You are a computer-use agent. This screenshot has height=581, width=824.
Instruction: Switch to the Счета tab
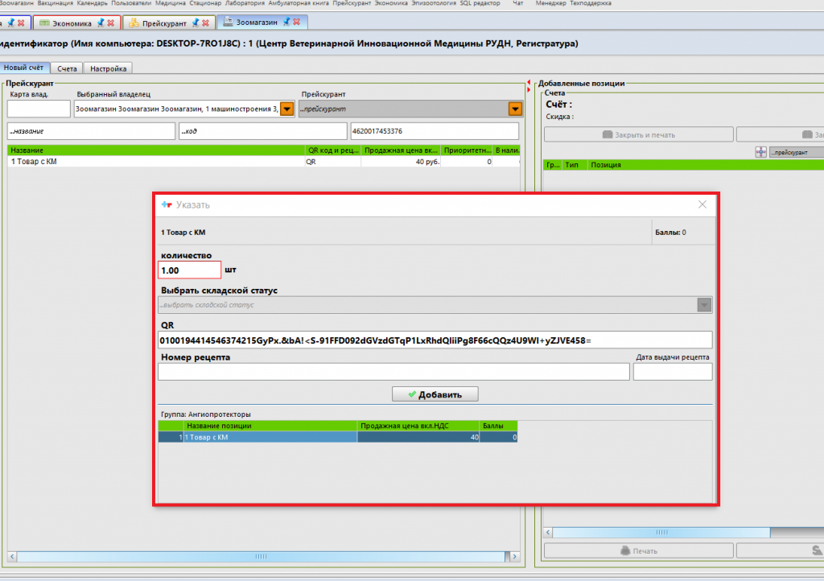click(67, 69)
